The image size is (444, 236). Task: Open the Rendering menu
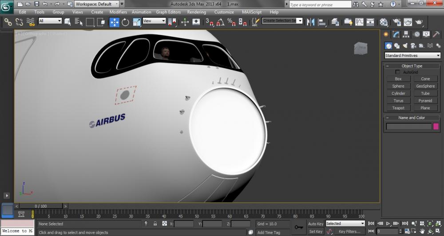coord(196,12)
